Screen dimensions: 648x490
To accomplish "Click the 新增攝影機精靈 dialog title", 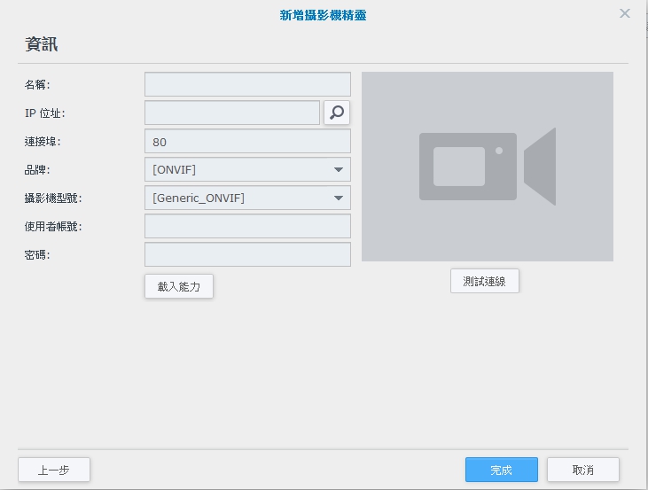I will pos(324,15).
